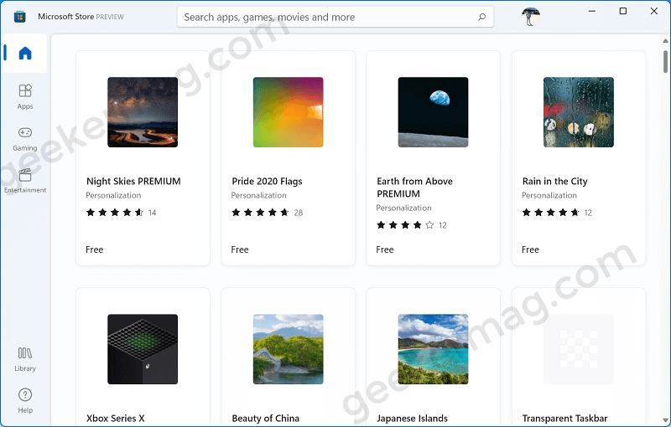Click the Night Skies PREMIUM title
This screenshot has width=671, height=427.
click(x=133, y=182)
